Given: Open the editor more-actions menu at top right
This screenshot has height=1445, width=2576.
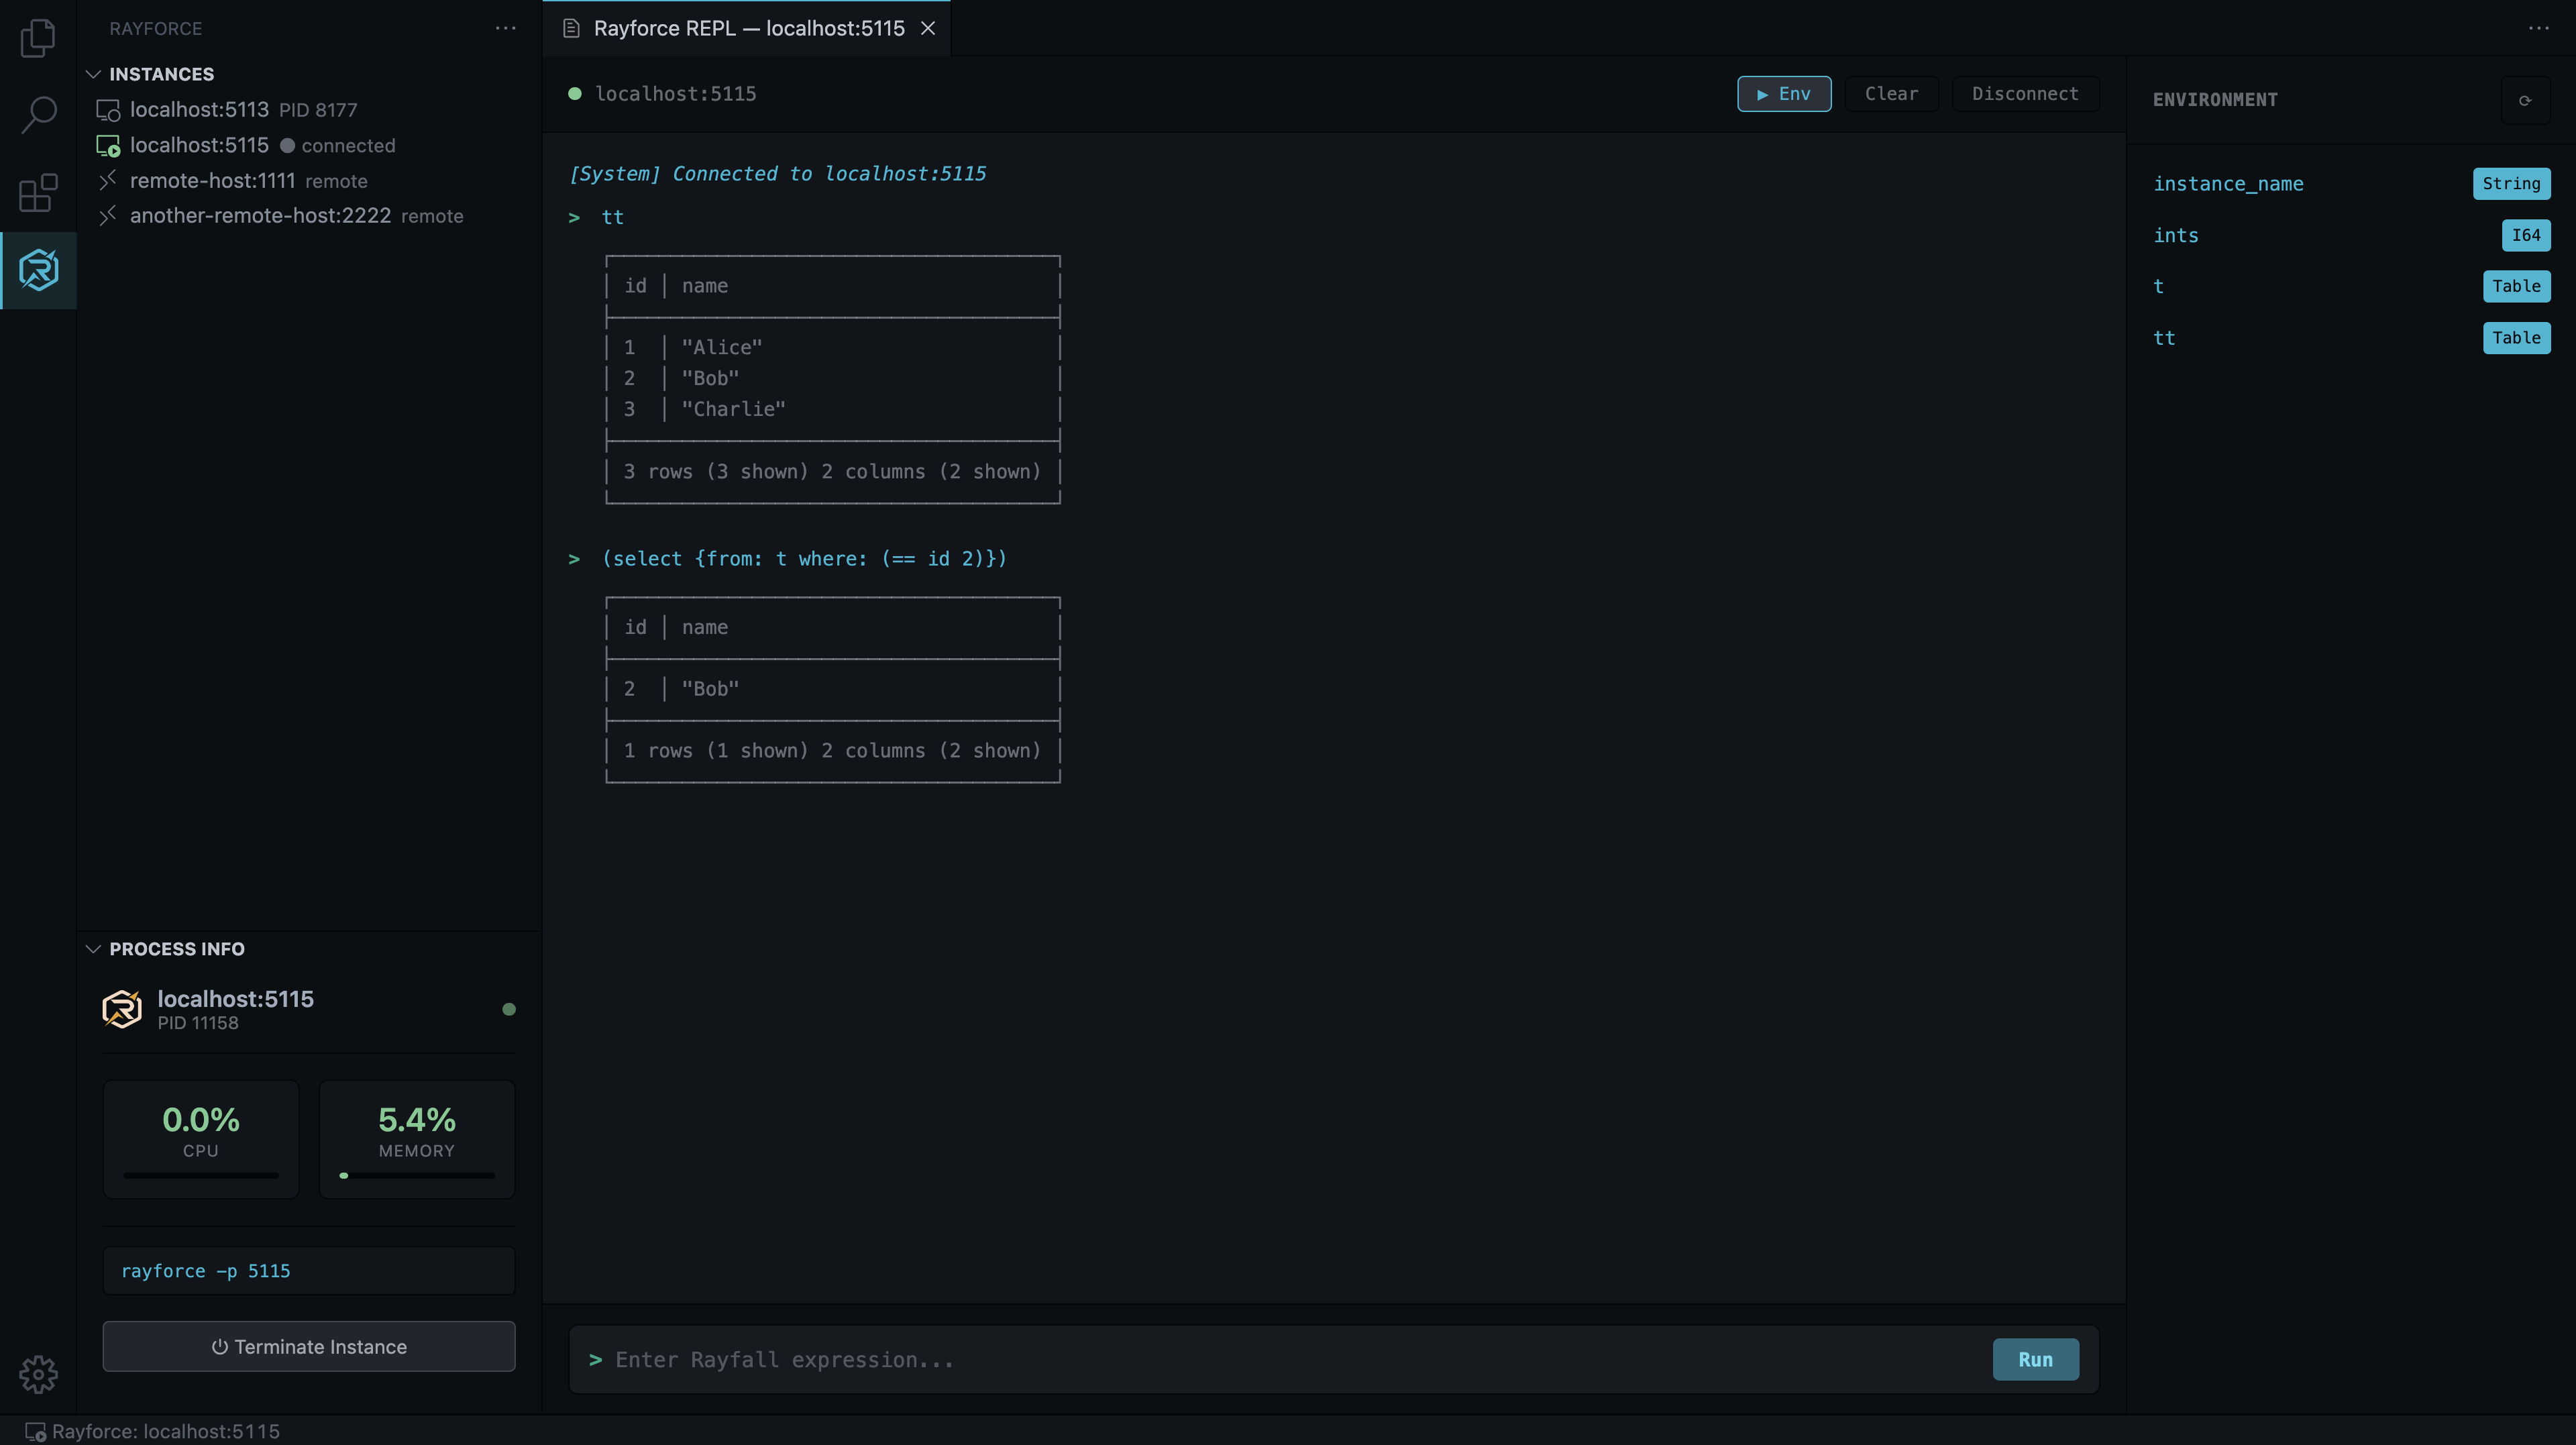Looking at the screenshot, I should (x=2539, y=28).
